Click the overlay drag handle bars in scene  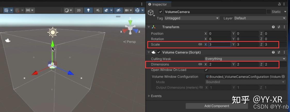tap(118, 16)
